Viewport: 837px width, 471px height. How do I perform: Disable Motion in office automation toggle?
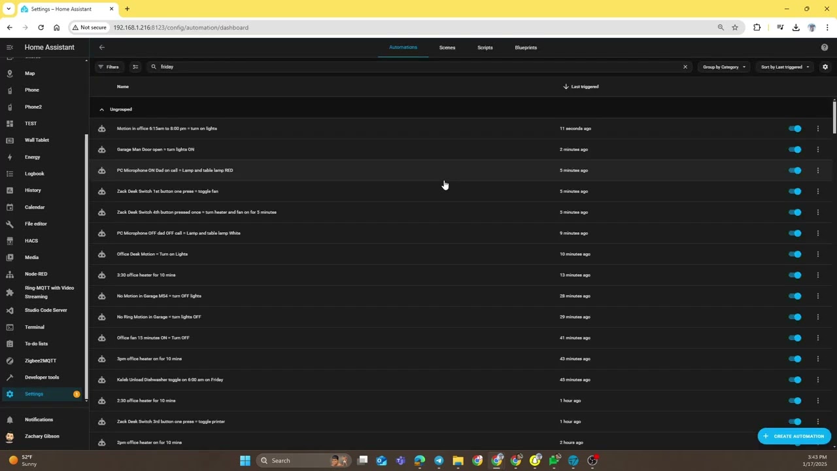795,129
